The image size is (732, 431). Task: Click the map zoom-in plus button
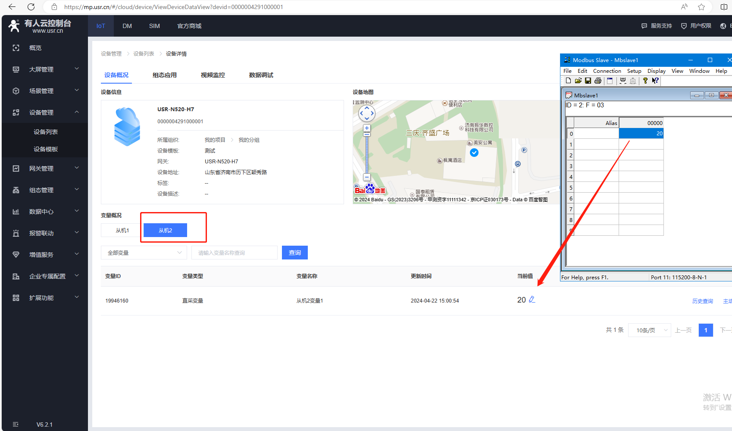367,128
